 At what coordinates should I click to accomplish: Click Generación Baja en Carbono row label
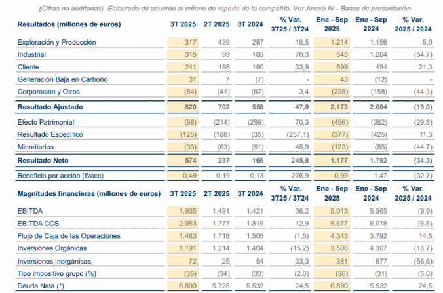[62, 79]
